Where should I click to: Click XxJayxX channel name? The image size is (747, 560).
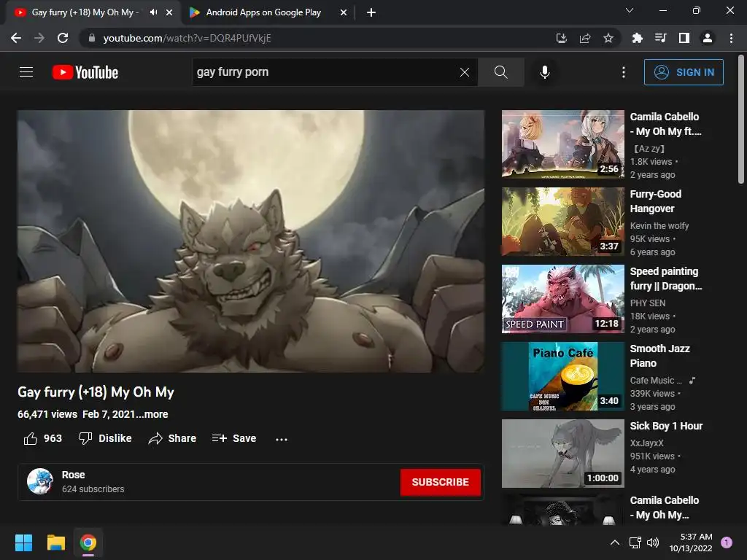pos(646,443)
